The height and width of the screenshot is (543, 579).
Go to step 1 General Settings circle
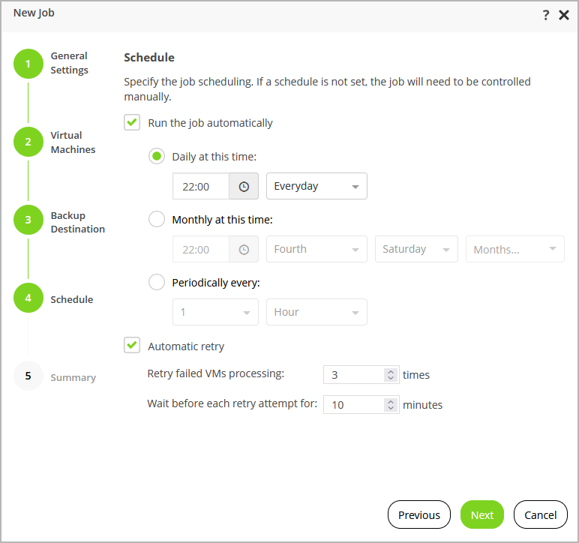[28, 64]
